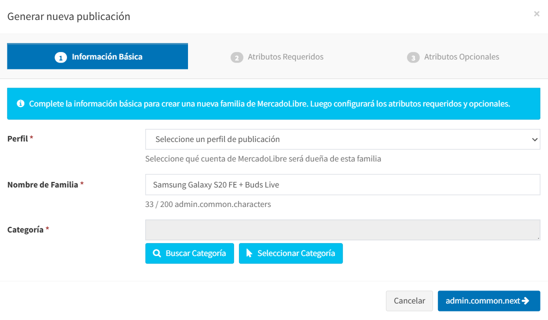
Task: Click the info icon in blue banner
Action: click(x=20, y=104)
